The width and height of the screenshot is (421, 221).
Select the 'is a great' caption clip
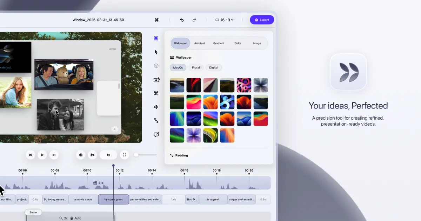tap(213, 199)
